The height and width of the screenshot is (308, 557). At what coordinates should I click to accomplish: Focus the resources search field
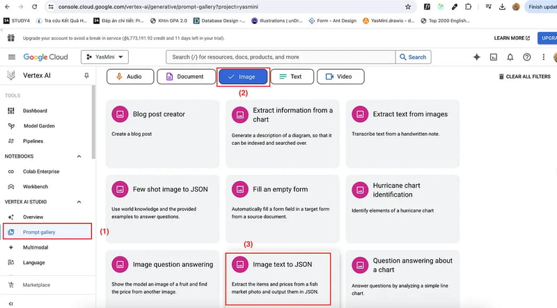click(281, 57)
